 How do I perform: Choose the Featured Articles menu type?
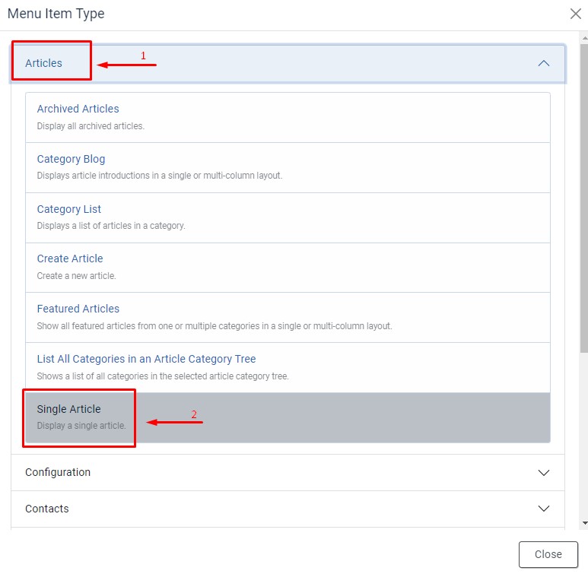(78, 309)
